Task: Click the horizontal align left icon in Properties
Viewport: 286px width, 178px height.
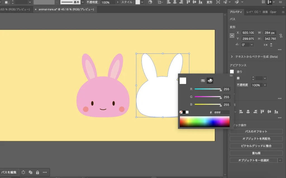Action: tap(242, 112)
